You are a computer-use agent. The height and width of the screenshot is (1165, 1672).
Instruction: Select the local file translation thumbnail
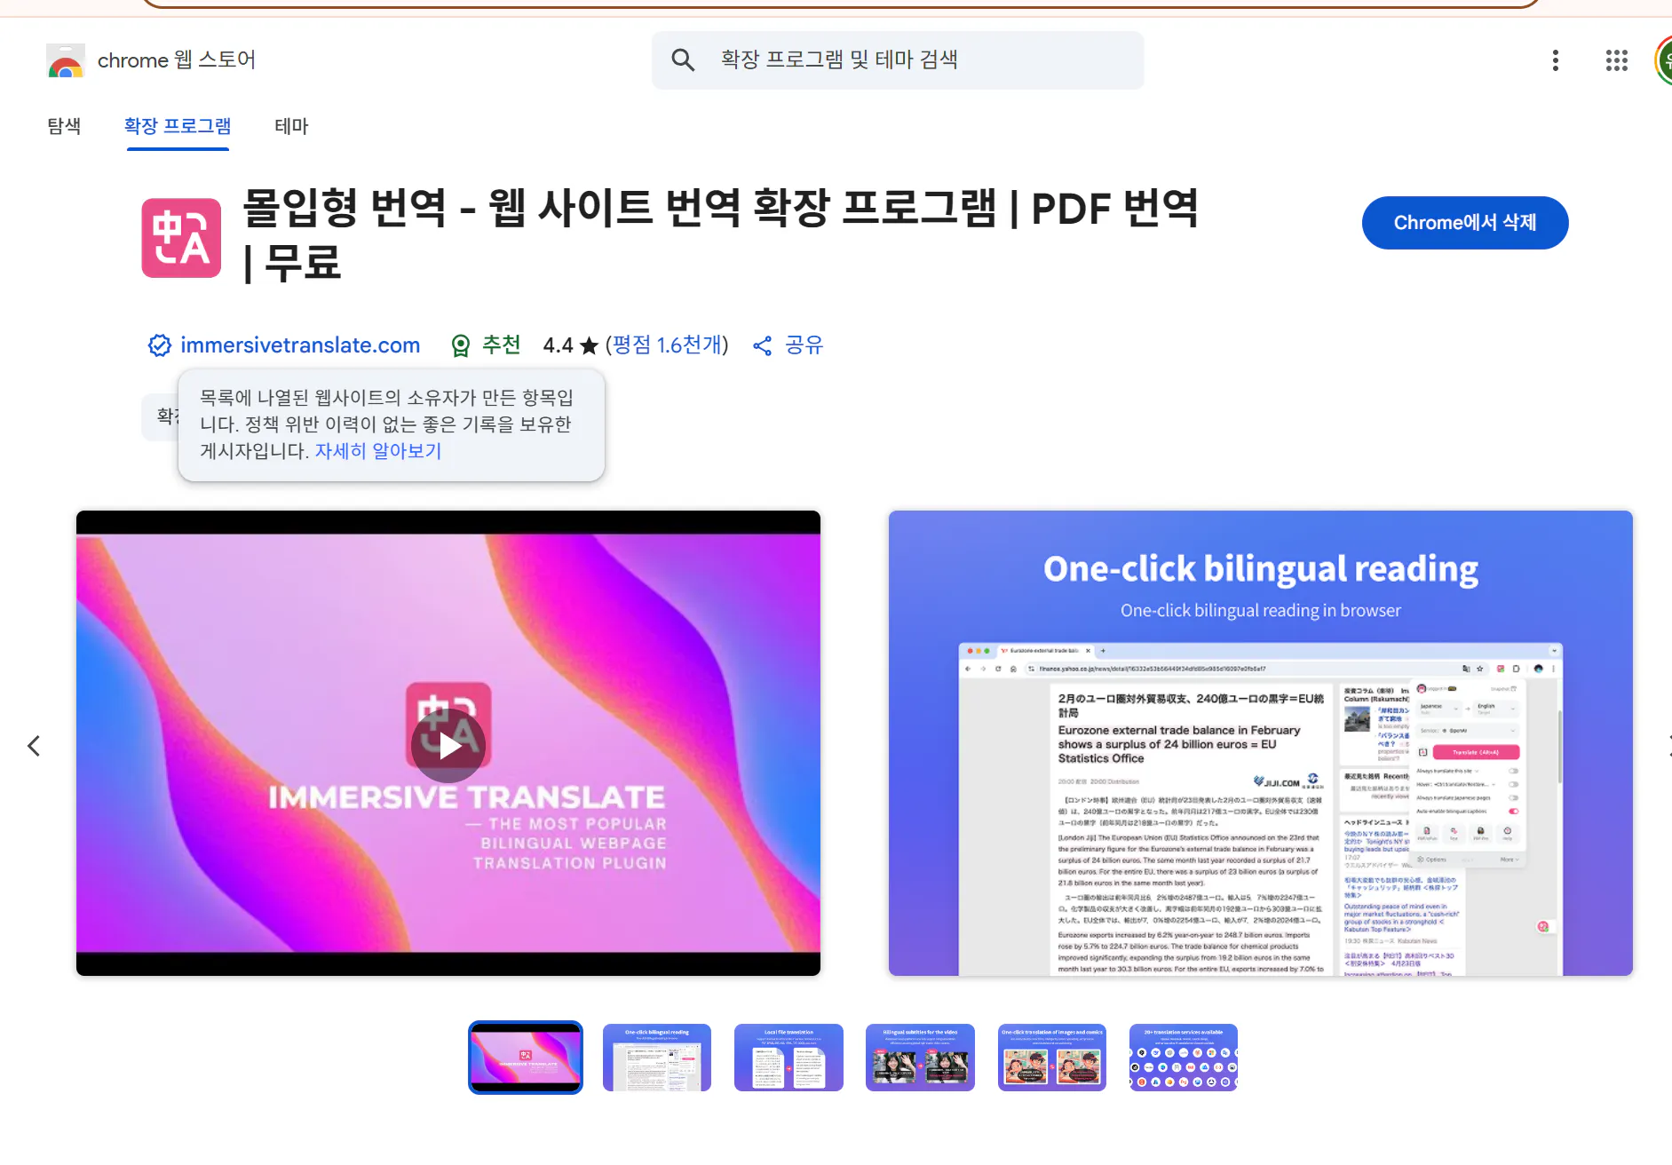[788, 1058]
